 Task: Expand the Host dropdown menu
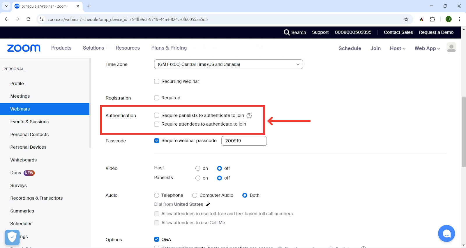(x=397, y=48)
